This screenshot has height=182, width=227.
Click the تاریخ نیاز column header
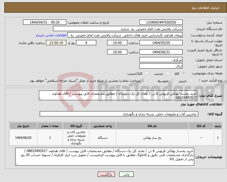(x=23, y=126)
